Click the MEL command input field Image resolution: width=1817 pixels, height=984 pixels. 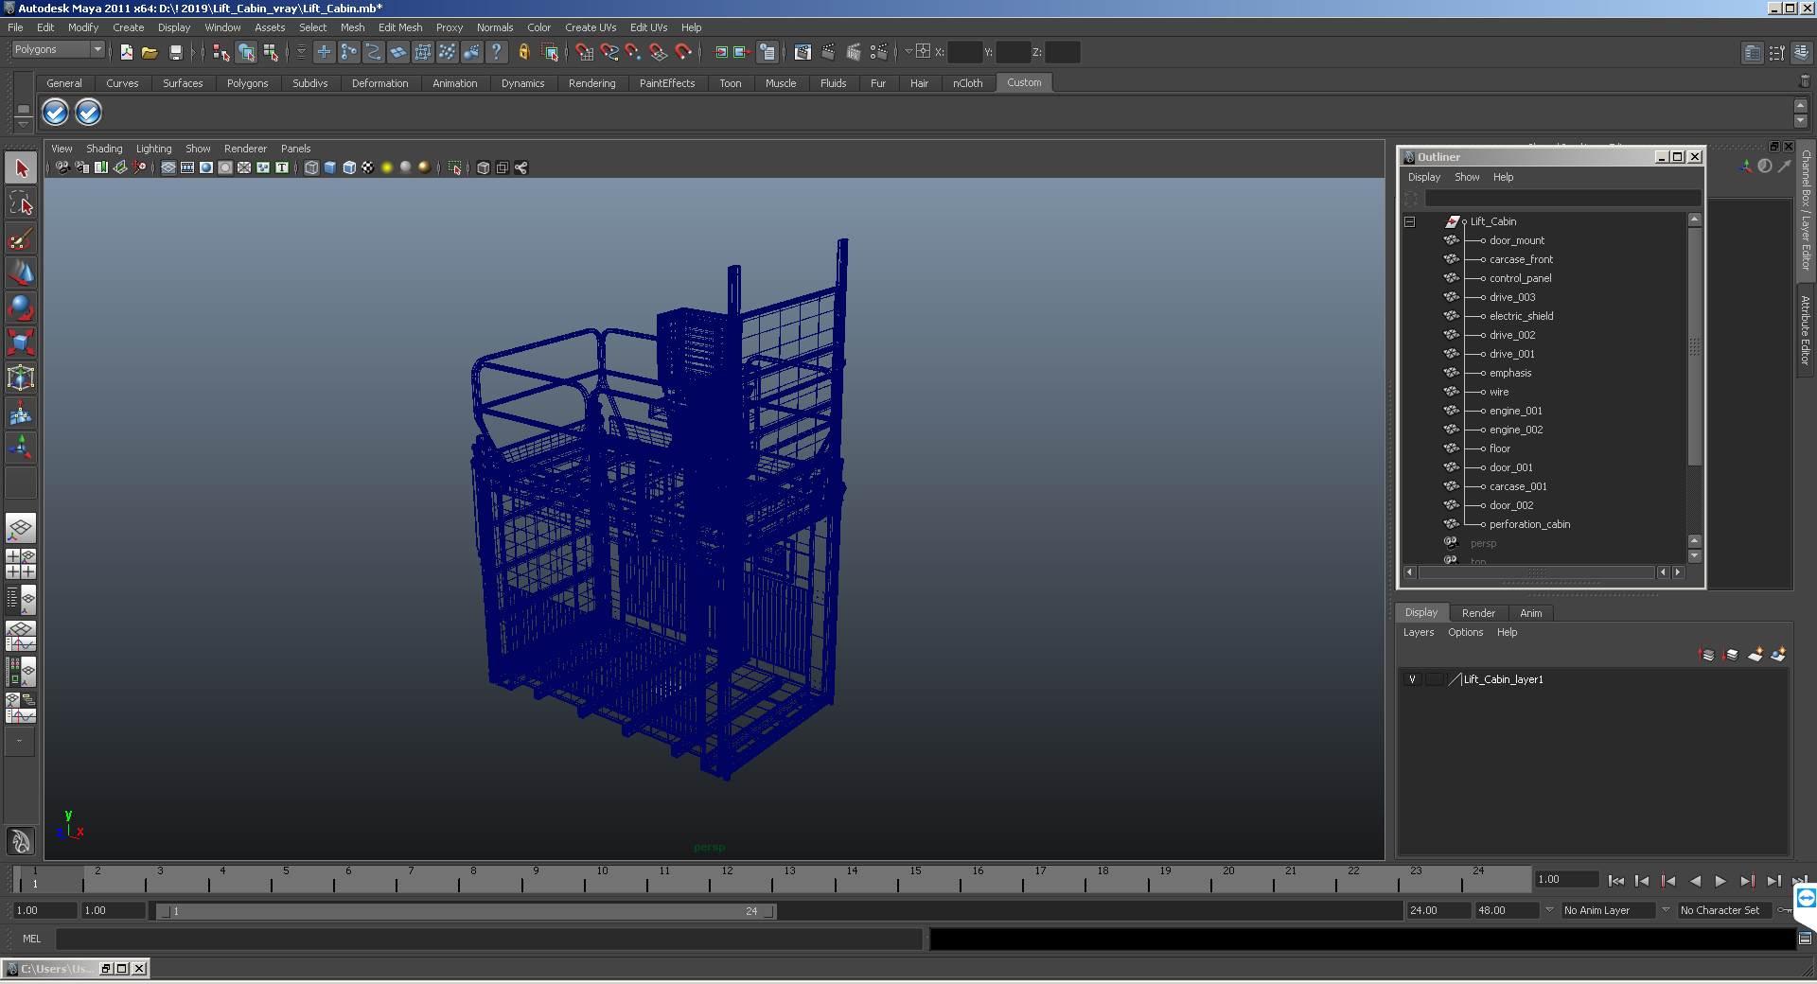(488, 939)
